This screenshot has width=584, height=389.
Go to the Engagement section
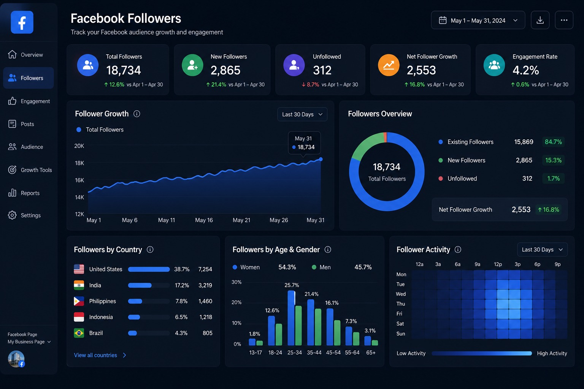click(x=29, y=101)
